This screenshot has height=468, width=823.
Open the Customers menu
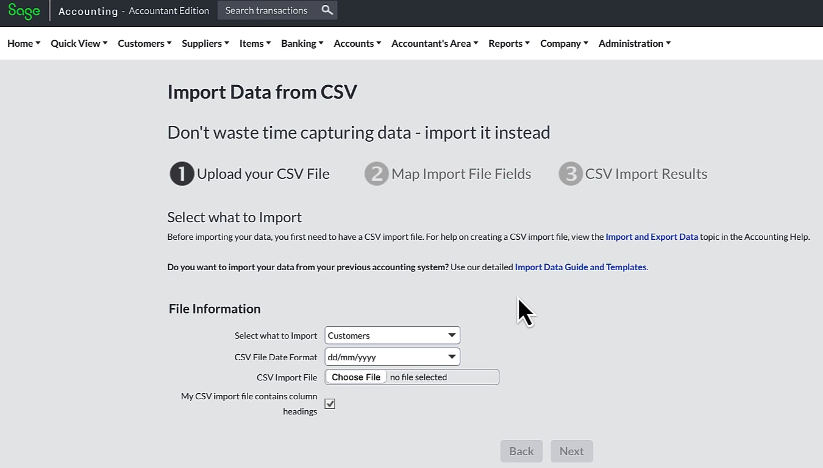pyautogui.click(x=144, y=43)
